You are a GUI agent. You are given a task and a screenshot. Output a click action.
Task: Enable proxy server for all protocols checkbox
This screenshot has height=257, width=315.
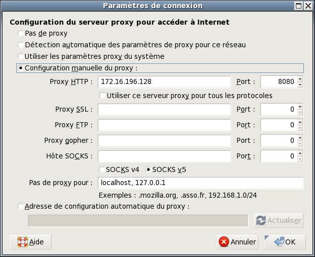(102, 96)
